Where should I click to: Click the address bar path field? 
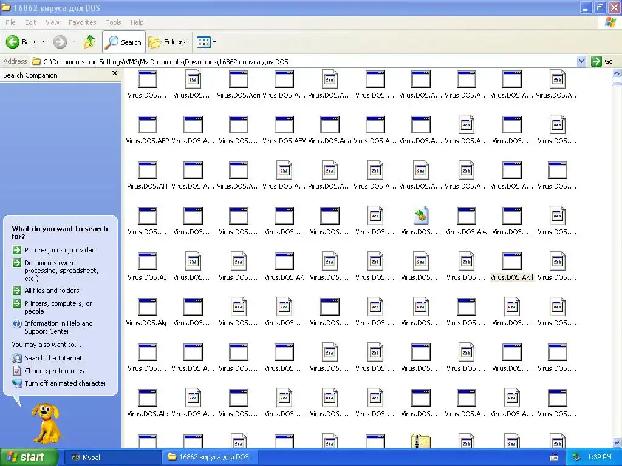click(304, 61)
